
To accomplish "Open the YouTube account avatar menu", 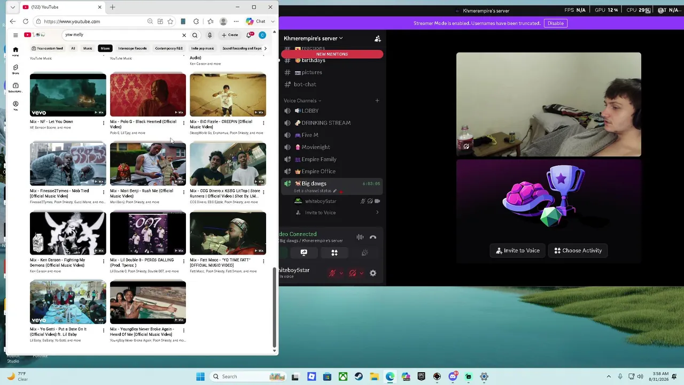I will pyautogui.click(x=262, y=35).
